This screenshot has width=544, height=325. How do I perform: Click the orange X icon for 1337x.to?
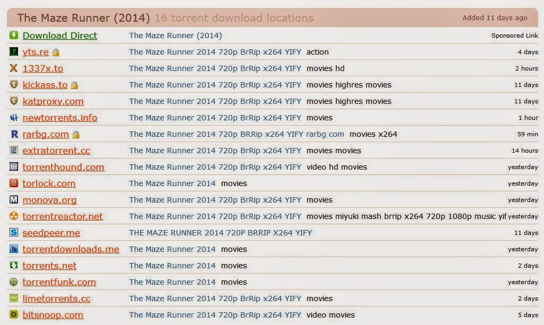[x=13, y=68]
